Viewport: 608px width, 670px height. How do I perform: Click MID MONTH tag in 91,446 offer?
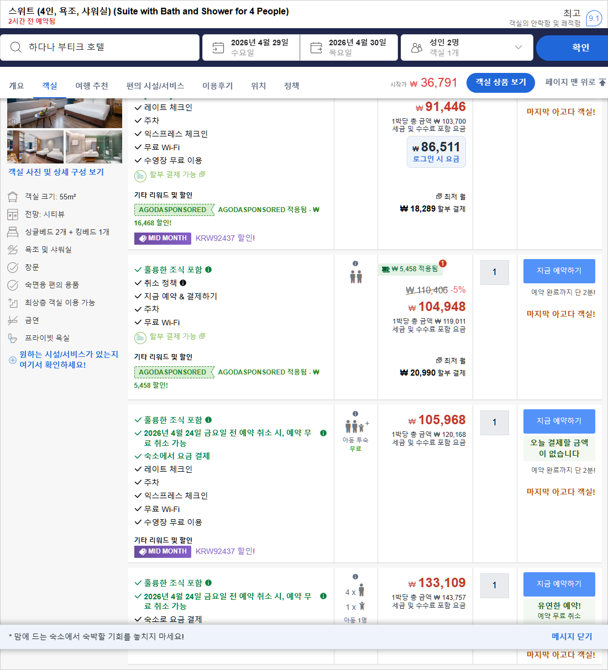(163, 239)
